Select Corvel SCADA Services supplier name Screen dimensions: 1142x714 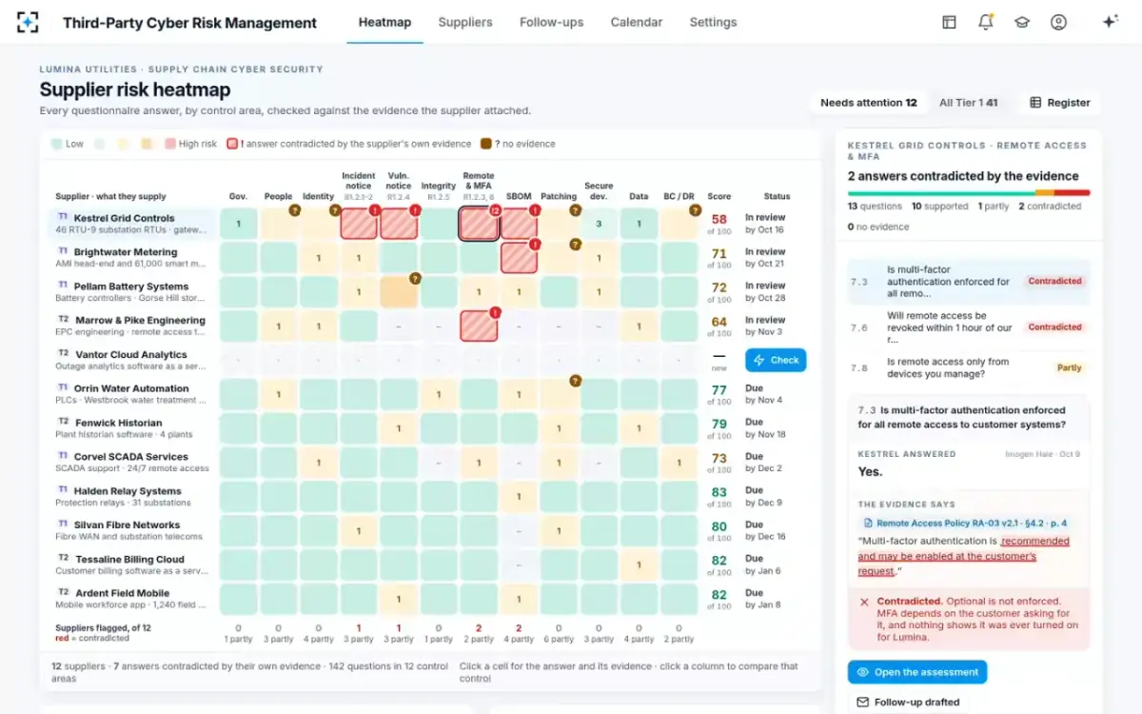coord(131,457)
